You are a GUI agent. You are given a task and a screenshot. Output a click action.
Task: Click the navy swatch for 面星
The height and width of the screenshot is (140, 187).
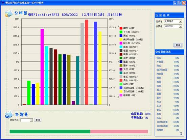pos(121,62)
